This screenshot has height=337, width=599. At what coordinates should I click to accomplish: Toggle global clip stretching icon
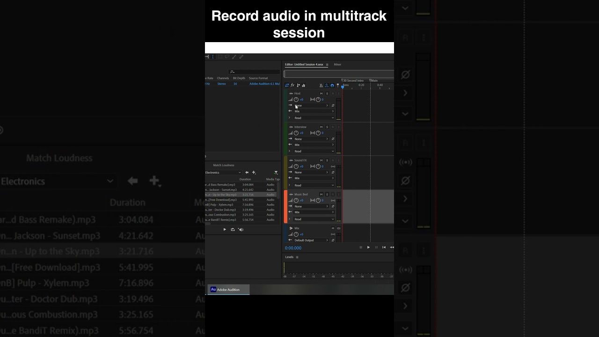click(x=327, y=85)
